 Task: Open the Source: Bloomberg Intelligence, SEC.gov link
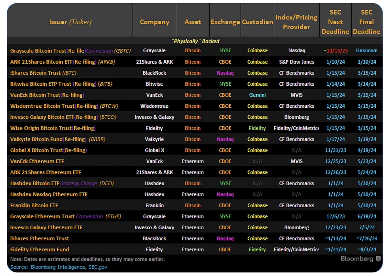59,267
